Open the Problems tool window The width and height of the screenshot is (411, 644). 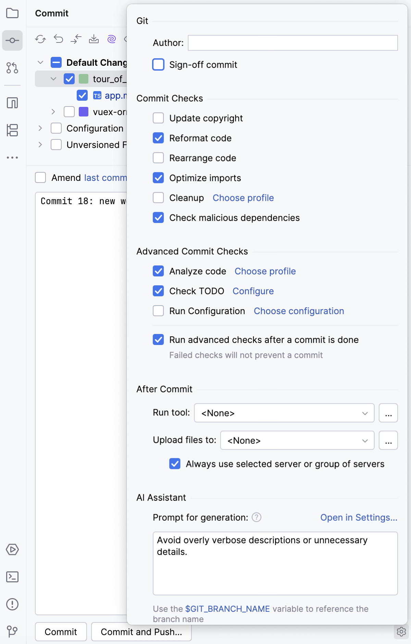[x=12, y=604]
